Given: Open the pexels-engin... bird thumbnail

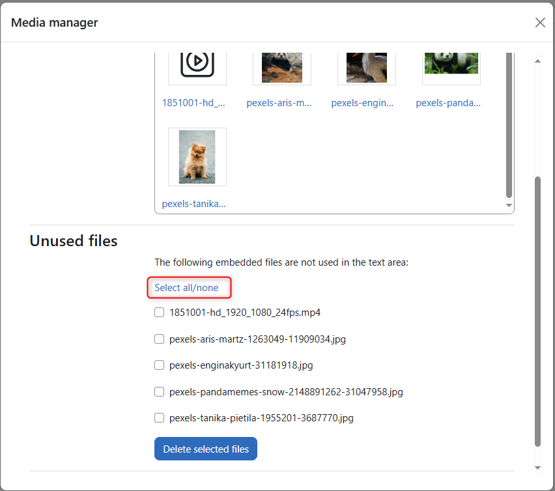Looking at the screenshot, I should click(366, 68).
